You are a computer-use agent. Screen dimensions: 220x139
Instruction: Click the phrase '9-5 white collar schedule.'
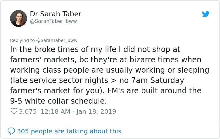coord(58,101)
